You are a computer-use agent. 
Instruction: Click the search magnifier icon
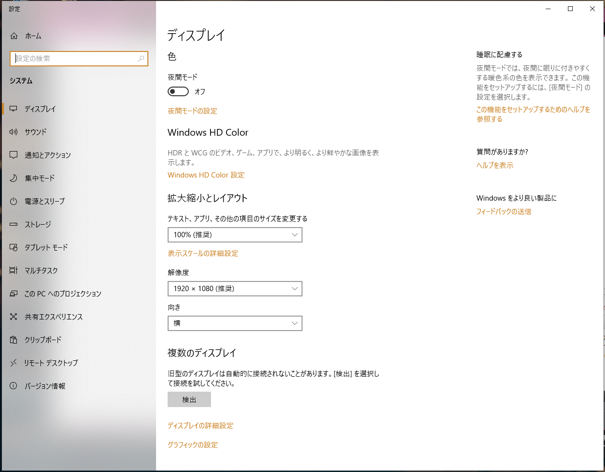pos(141,59)
